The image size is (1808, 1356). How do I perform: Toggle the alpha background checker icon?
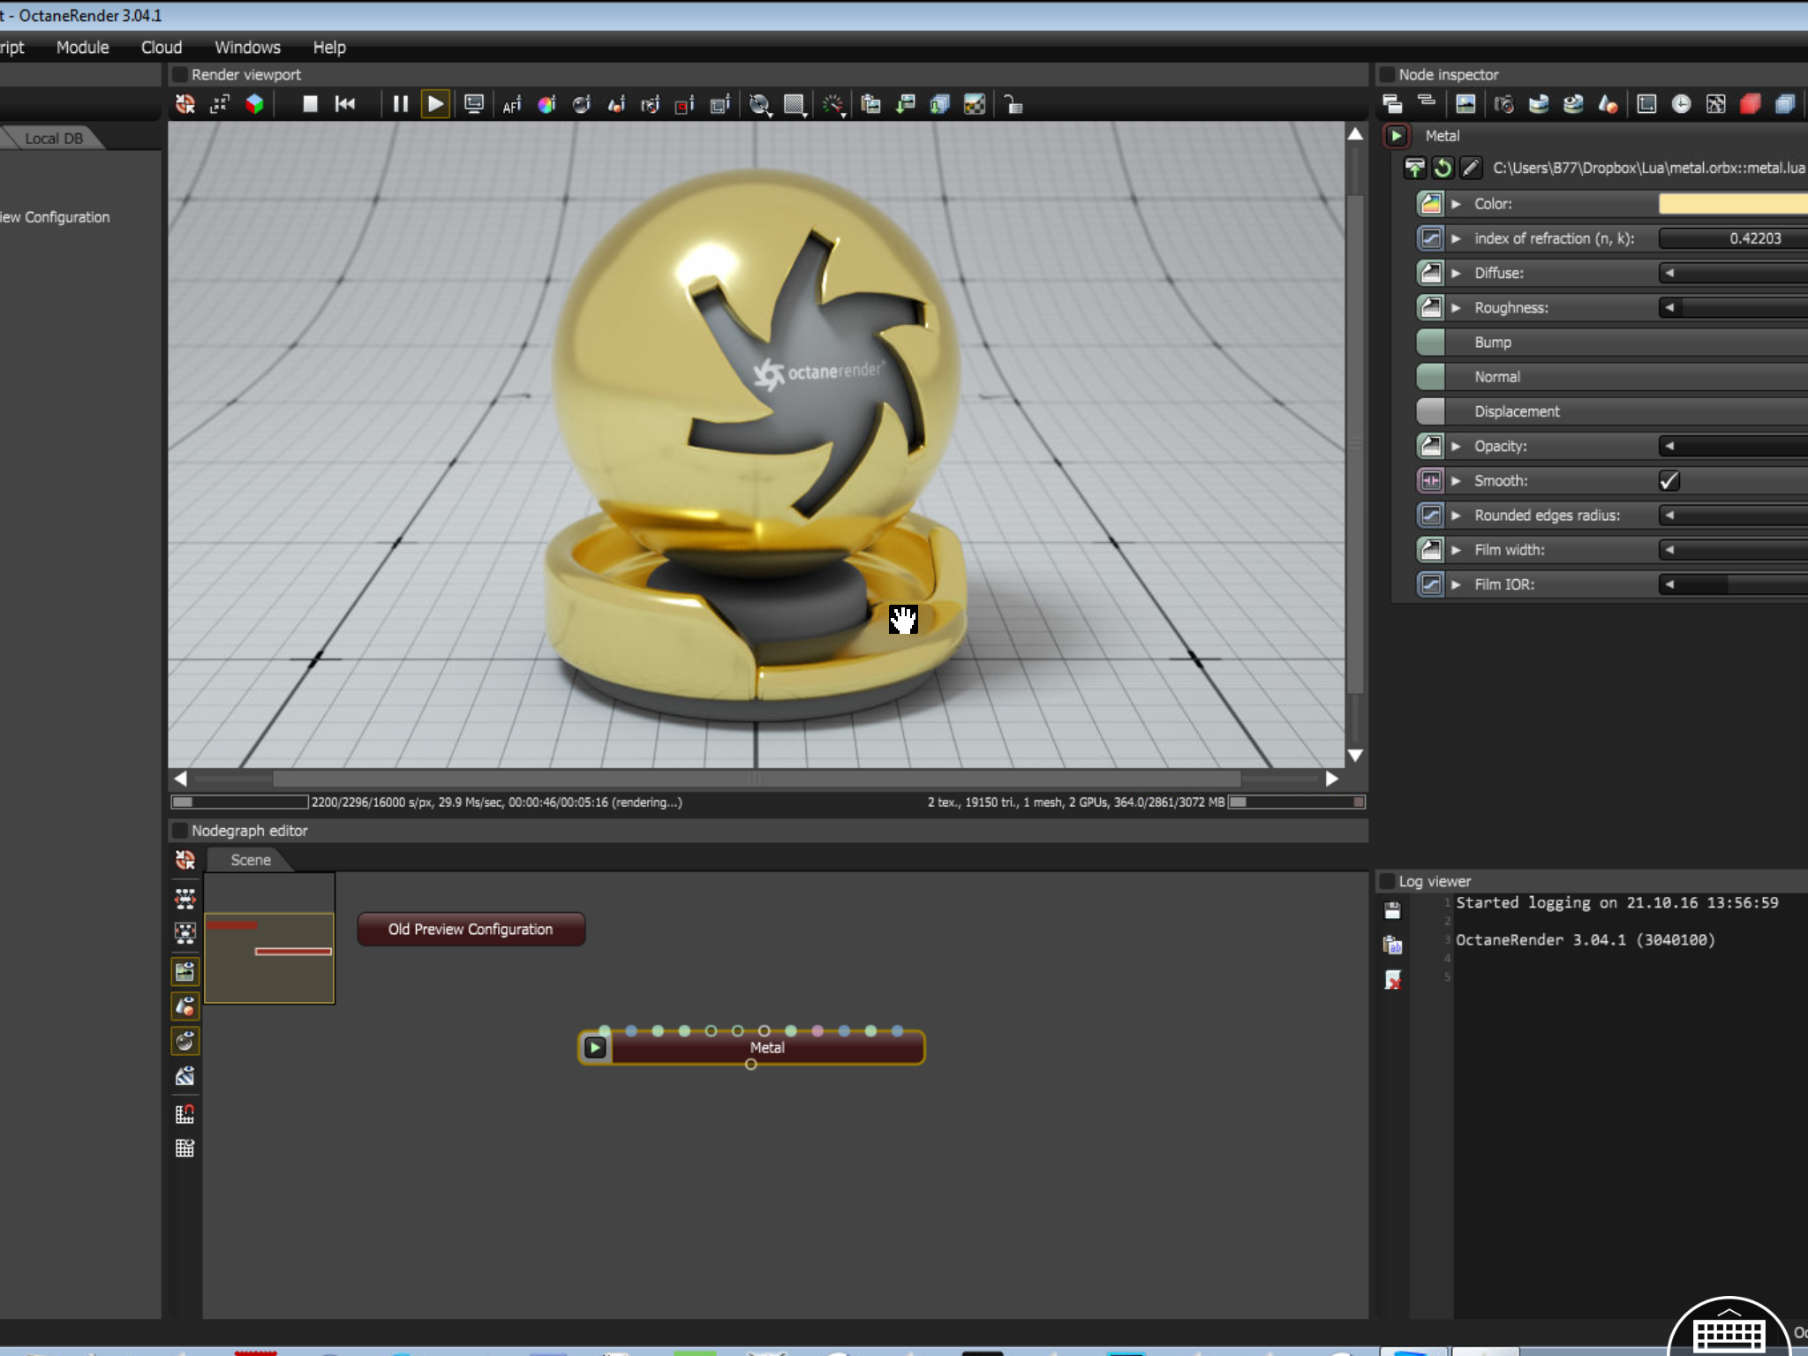[975, 105]
